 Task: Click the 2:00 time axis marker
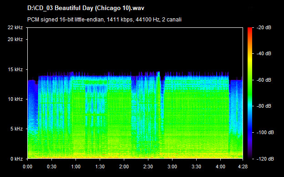click(124, 167)
